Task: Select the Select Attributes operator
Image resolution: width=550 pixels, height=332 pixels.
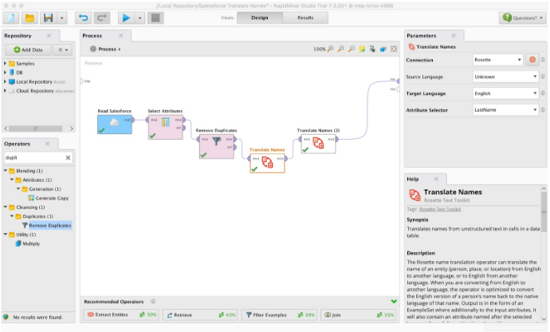Action: pyautogui.click(x=165, y=127)
